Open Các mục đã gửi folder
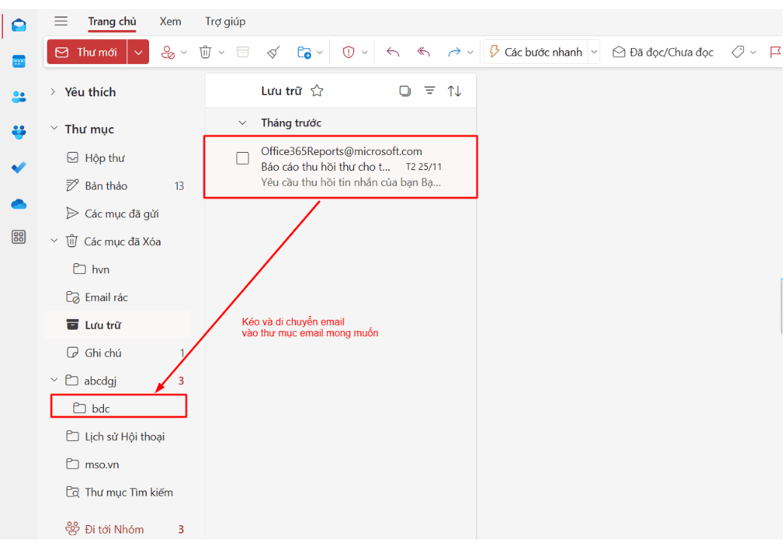784x541 pixels. pos(118,214)
